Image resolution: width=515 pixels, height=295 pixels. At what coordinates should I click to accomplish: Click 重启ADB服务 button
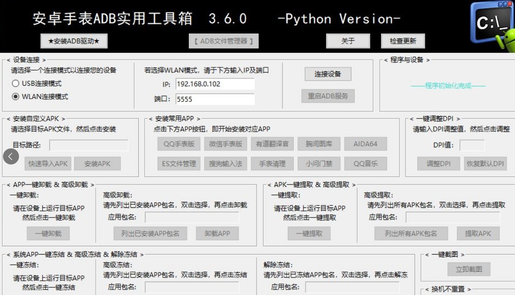328,96
